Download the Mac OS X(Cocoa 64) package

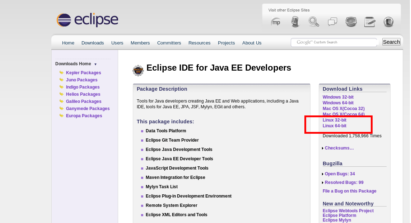pyautogui.click(x=344, y=114)
